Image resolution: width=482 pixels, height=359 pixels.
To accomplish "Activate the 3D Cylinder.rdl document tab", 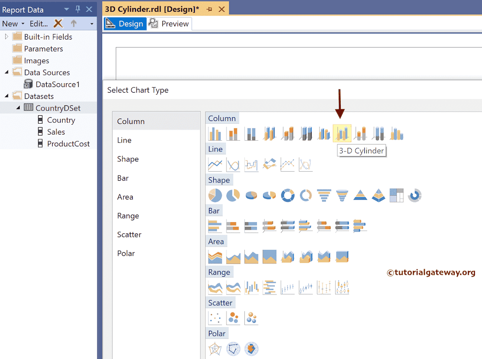I will 152,9.
